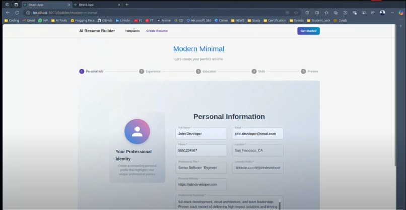Open the Settings and more ellipsis menu
This screenshot has height=210, width=406.
pos(392,13)
